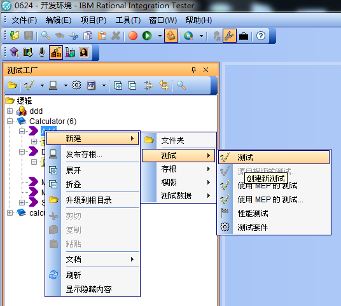Open the microphone recording studio perspective
The image size is (341, 306).
pyautogui.click(x=41, y=52)
